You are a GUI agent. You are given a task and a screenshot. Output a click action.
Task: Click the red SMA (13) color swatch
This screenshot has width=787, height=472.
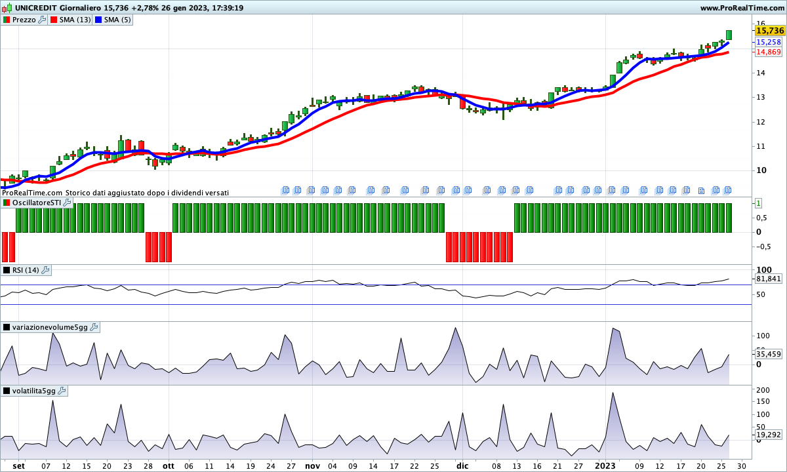(x=53, y=20)
